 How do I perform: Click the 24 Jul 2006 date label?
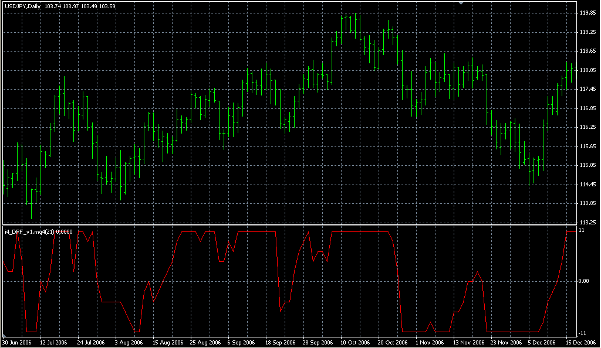tap(91, 342)
